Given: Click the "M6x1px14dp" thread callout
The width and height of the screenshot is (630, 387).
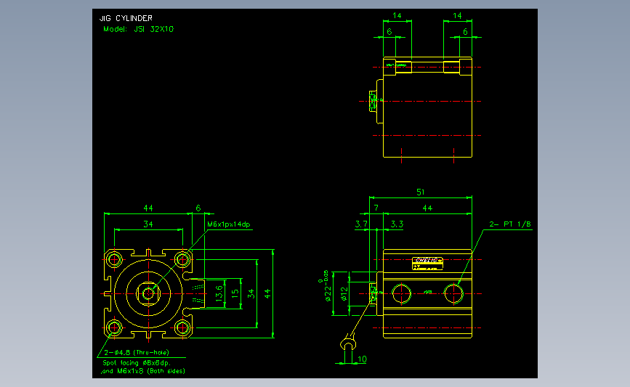Looking at the screenshot, I should [229, 224].
